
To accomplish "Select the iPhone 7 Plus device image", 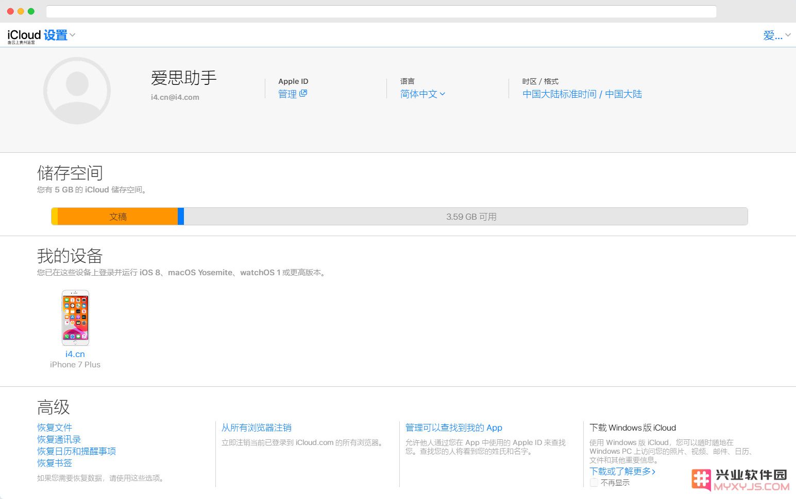I will 75,318.
